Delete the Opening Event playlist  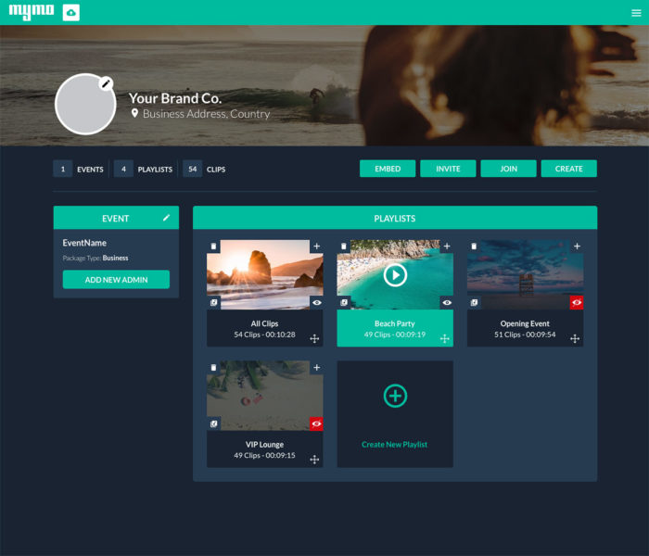pos(474,246)
